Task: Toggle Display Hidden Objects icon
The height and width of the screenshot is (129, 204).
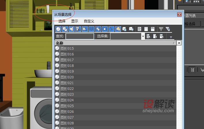Action: (131, 29)
